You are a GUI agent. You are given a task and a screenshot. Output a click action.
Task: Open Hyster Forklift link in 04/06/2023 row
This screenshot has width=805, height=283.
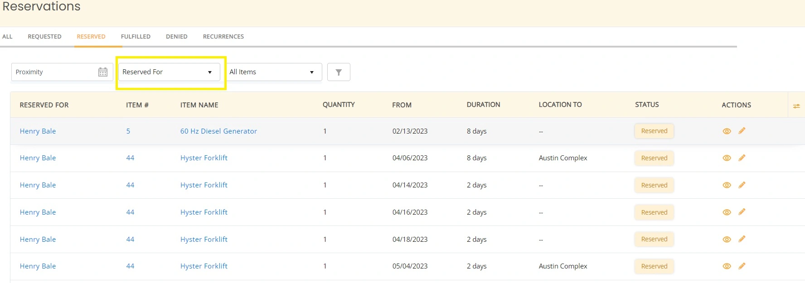[204, 158]
